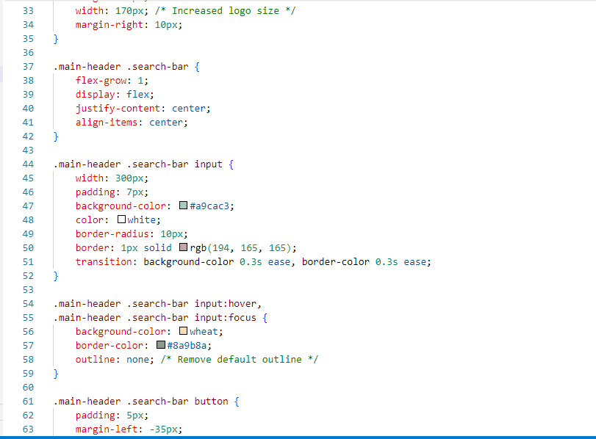Image resolution: width=596 pixels, height=439 pixels.
Task: Click line number 44 in the gutter
Action: (28, 164)
